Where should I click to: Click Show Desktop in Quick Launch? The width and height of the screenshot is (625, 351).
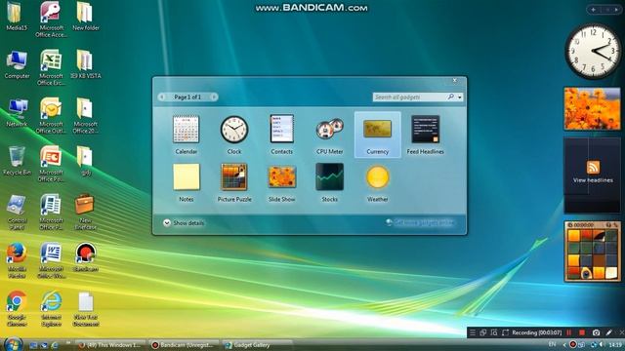(33, 345)
